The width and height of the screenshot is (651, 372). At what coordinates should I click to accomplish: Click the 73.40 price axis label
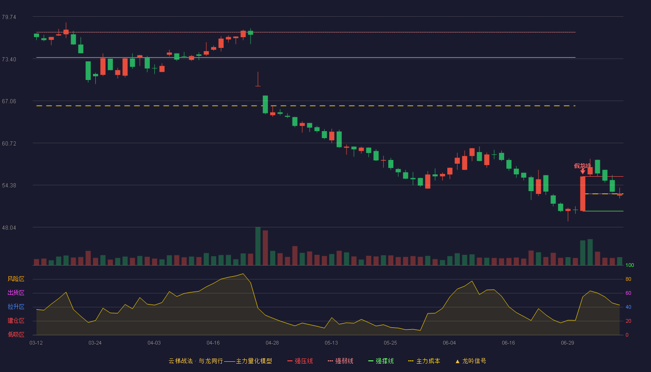[9, 60]
